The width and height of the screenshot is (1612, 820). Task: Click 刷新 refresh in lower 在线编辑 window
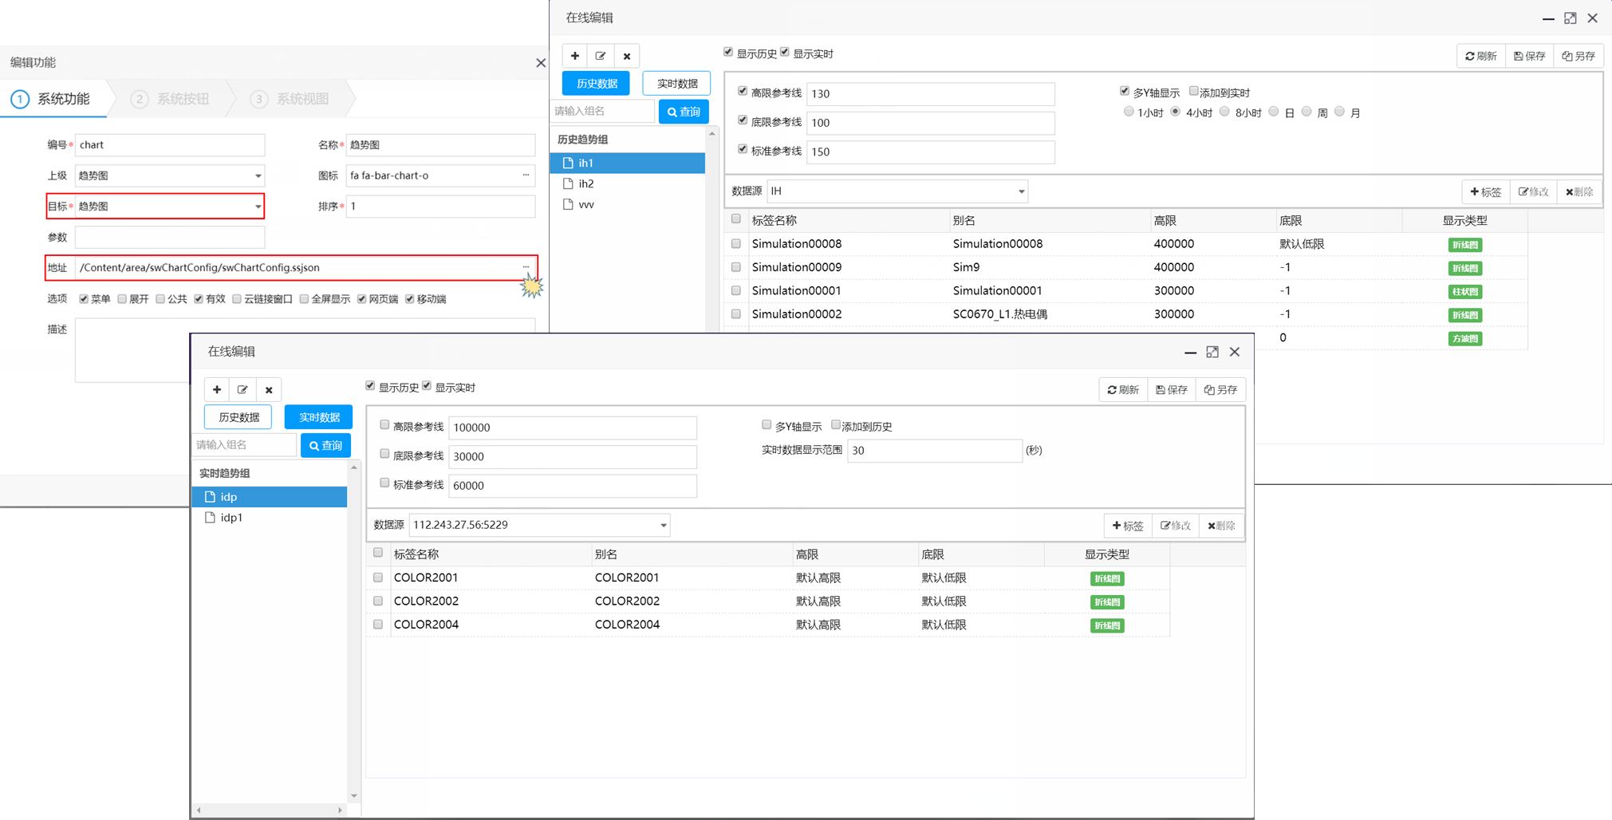(1123, 389)
